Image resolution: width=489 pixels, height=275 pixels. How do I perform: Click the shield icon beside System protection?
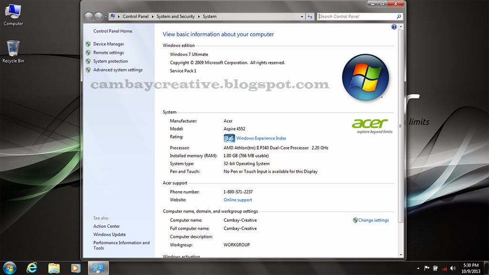coord(88,61)
